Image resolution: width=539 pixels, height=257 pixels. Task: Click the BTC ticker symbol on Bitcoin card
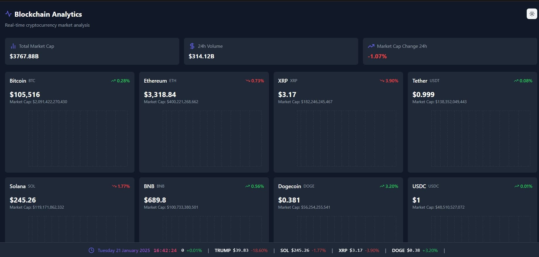[x=32, y=81]
